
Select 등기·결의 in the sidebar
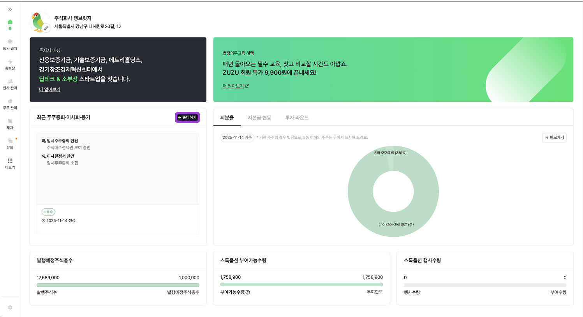pos(10,45)
